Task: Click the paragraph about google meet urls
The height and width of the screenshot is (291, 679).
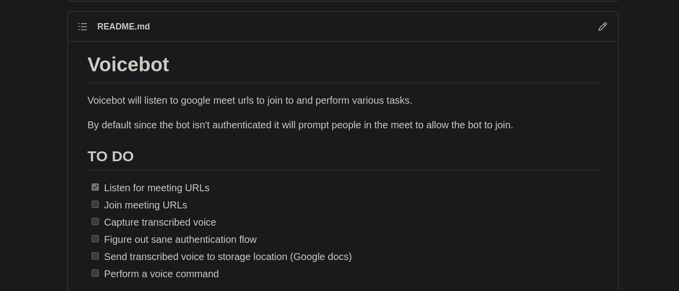Action: coord(249,100)
